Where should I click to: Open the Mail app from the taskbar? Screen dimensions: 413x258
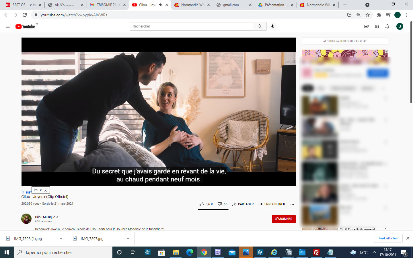point(232,252)
